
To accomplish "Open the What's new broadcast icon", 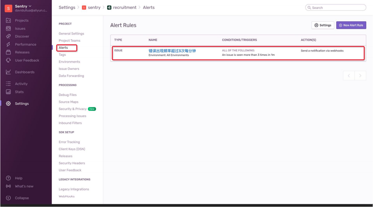I will (9, 186).
